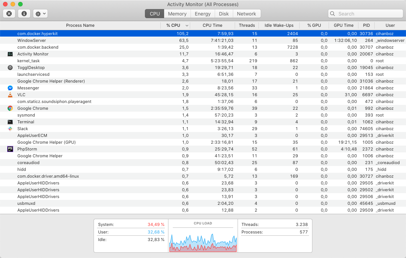Sort by % GPU column

pos(314,25)
